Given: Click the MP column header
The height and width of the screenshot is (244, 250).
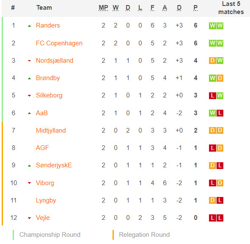Looking at the screenshot, I should (x=103, y=8).
